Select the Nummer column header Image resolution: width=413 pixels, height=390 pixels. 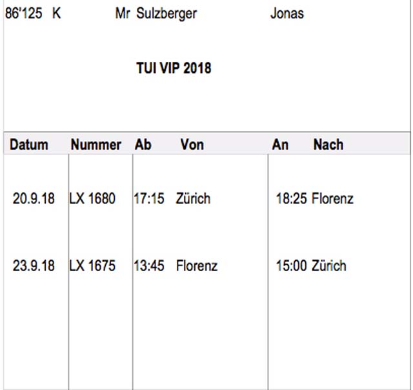(x=96, y=145)
